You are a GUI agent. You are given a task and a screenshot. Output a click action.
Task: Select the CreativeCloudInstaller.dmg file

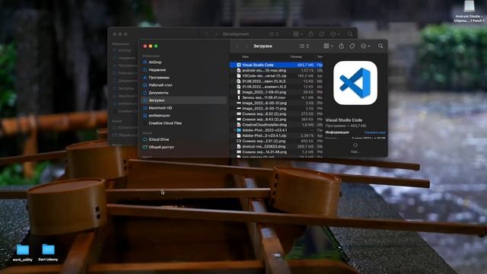coord(276,125)
